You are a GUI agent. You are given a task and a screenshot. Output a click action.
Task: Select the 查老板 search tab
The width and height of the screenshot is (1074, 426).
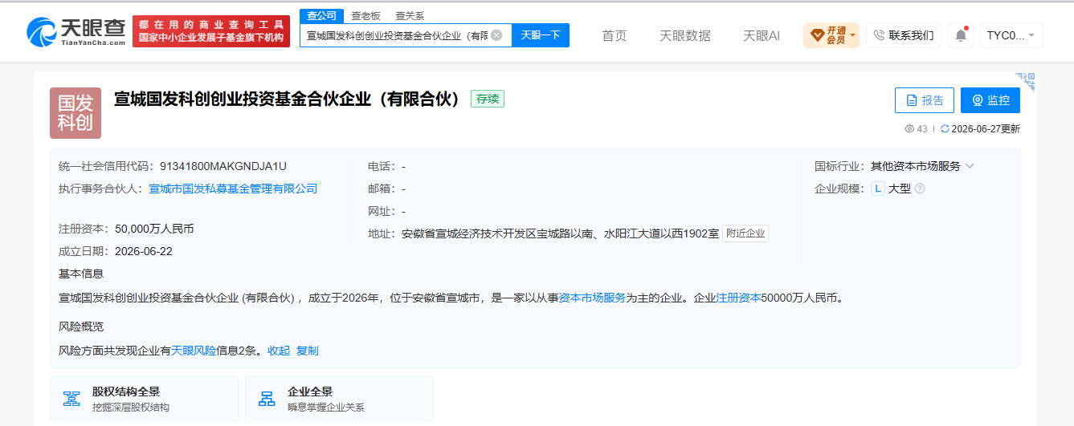(365, 16)
